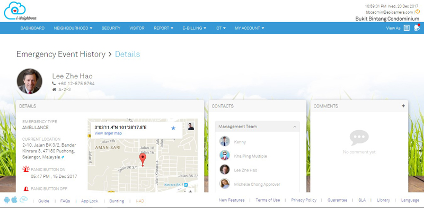Viewport: 424px width, 208px height.
Task: Open the notifications bell icon
Action: [417, 28]
